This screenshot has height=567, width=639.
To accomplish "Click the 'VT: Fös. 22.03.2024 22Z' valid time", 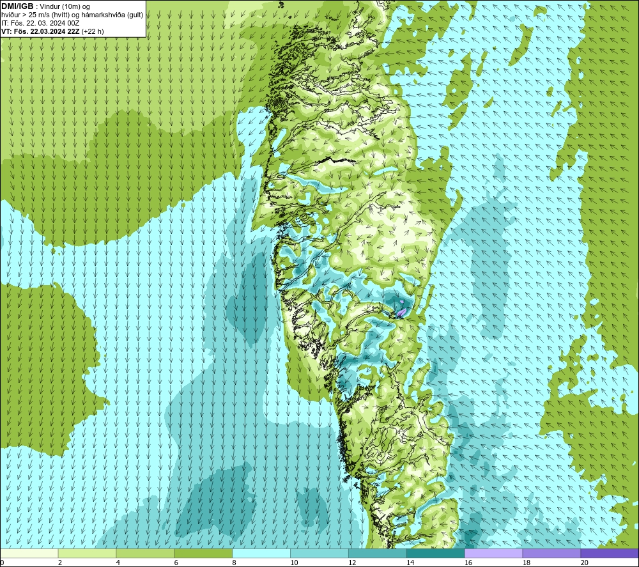I will tap(41, 31).
